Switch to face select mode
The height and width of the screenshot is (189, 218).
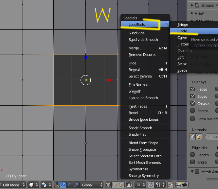[121, 185]
